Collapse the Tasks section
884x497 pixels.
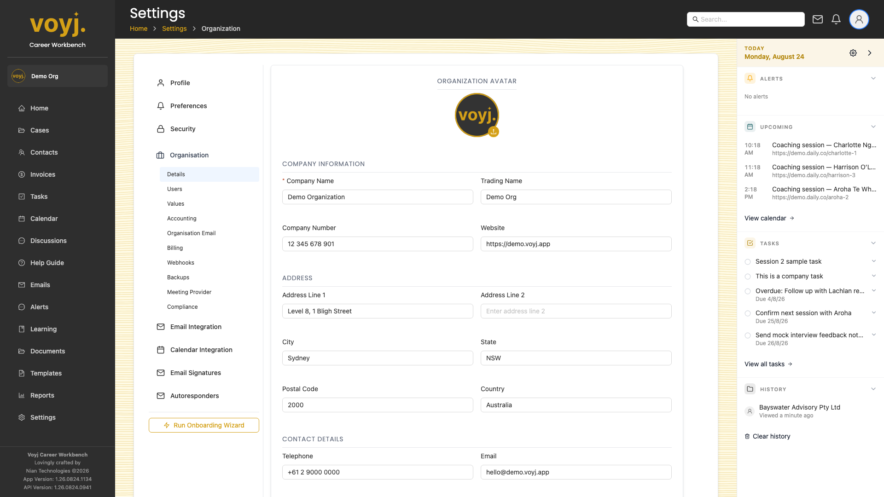873,243
